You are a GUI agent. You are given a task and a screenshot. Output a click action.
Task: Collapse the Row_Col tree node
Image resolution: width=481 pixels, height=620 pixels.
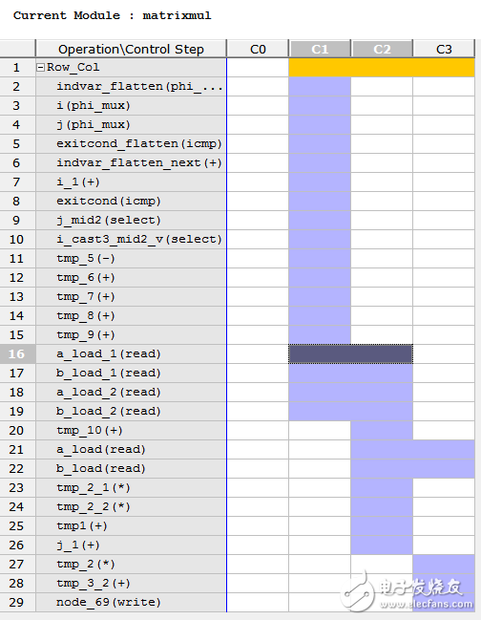[x=40, y=68]
